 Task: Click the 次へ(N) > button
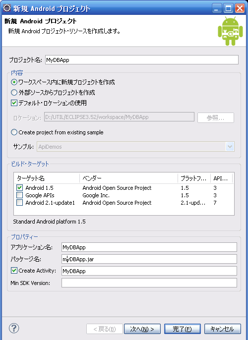click(x=142, y=329)
